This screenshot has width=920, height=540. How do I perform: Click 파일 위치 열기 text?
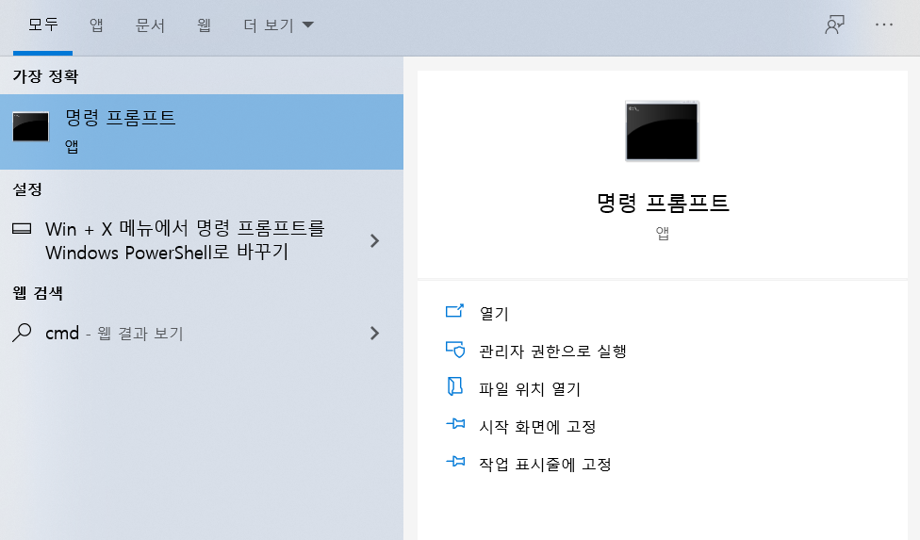point(530,388)
